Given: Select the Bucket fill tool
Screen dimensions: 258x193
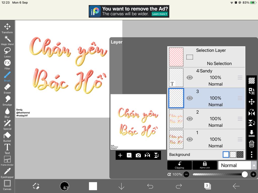Looking at the screenshot, I should (x=7, y=137).
